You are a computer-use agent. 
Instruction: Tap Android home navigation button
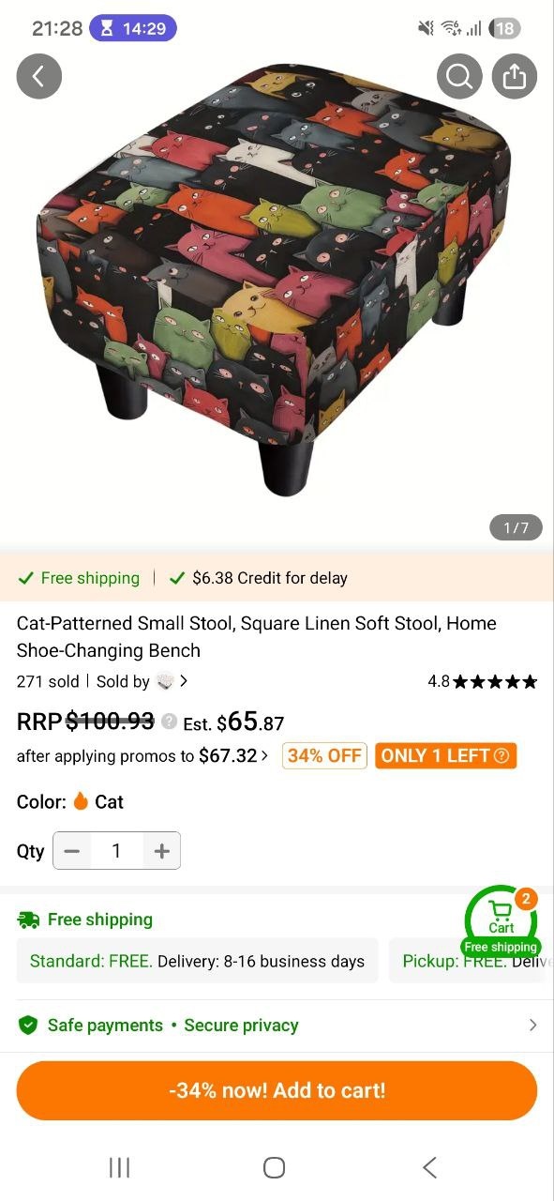coord(274,1167)
